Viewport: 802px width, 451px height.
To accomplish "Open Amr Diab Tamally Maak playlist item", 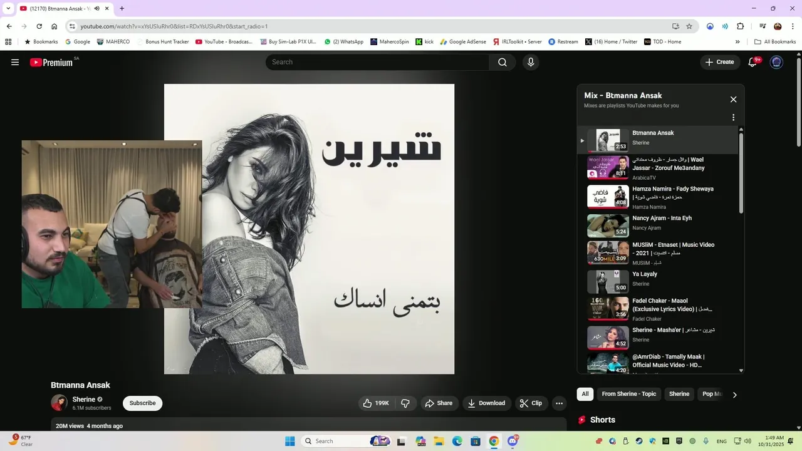I will [658, 364].
